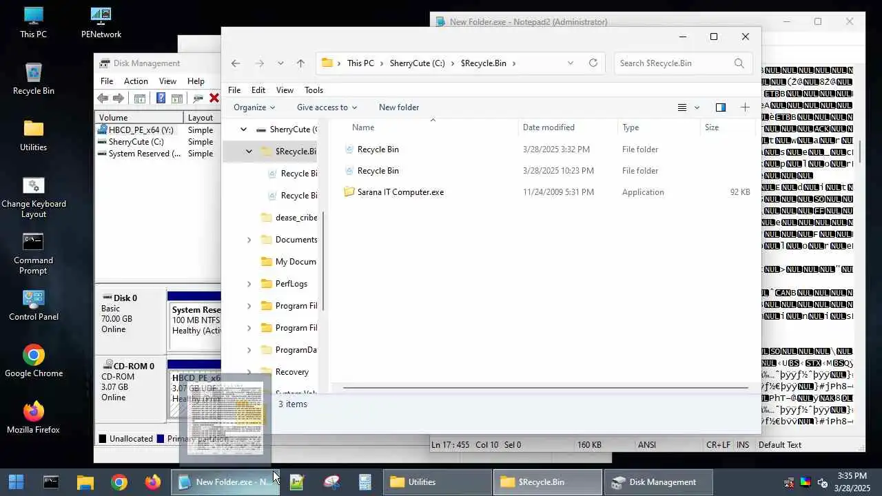The height and width of the screenshot is (496, 882).
Task: Open the Explorer Tools menu
Action: point(314,90)
